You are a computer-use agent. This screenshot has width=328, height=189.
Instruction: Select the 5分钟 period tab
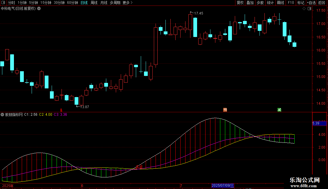click(x=33, y=3)
